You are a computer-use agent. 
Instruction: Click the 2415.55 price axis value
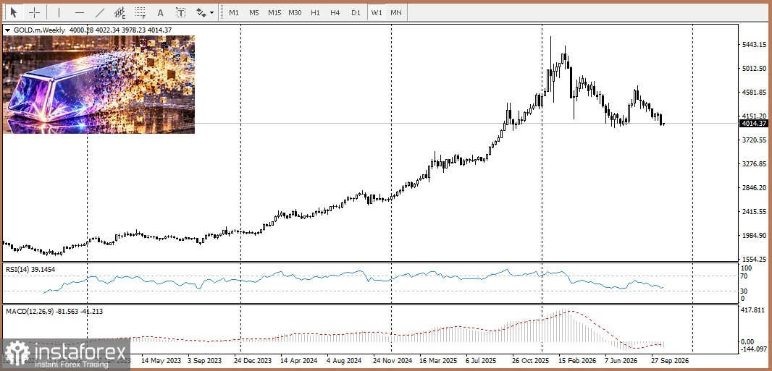coord(754,211)
